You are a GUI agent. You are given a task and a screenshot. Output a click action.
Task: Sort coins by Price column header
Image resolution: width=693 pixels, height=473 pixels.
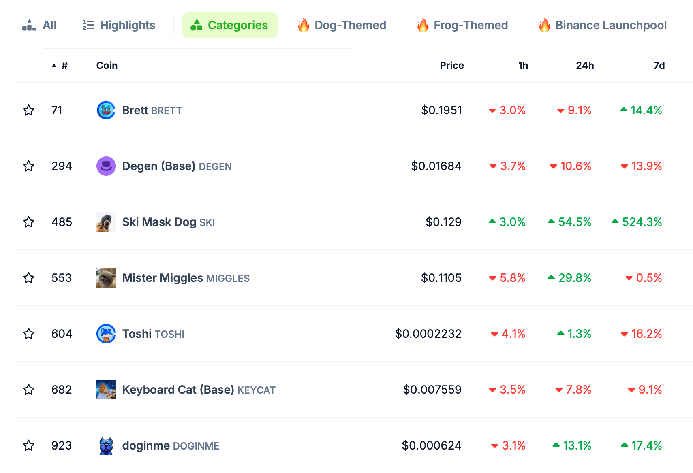click(451, 66)
